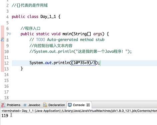This screenshot has width=157, height=125.
Task: Click line number 12 in the gutter
Action: (x=6, y=63)
